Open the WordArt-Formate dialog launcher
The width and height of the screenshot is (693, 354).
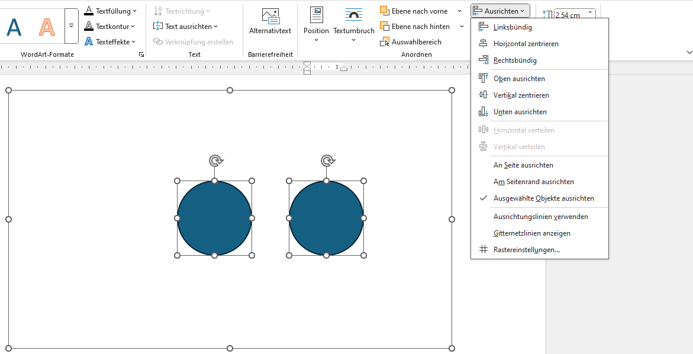tap(141, 54)
